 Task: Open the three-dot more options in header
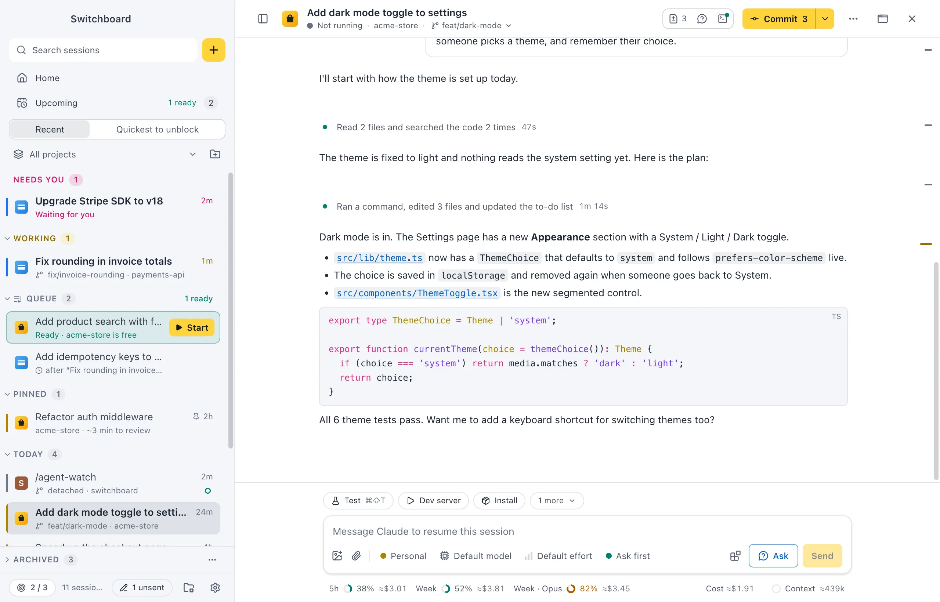click(853, 19)
